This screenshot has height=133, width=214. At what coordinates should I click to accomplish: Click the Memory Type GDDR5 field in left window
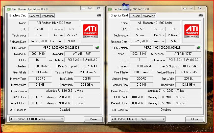click(40, 79)
